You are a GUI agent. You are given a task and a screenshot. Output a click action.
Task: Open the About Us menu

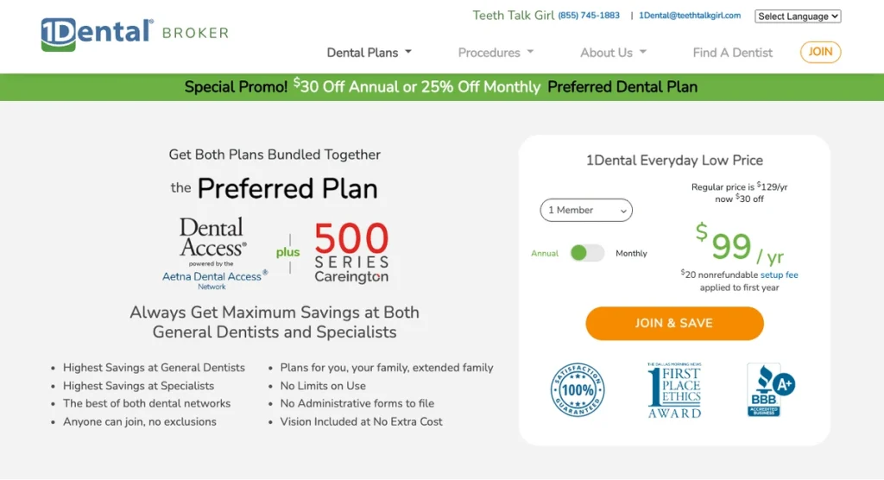click(x=613, y=53)
